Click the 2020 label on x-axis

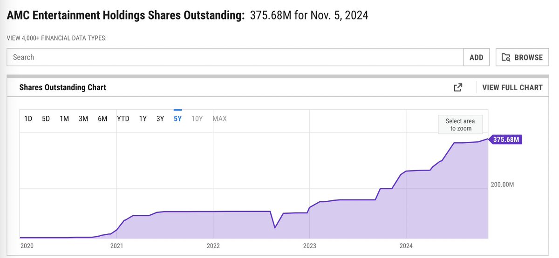27,245
